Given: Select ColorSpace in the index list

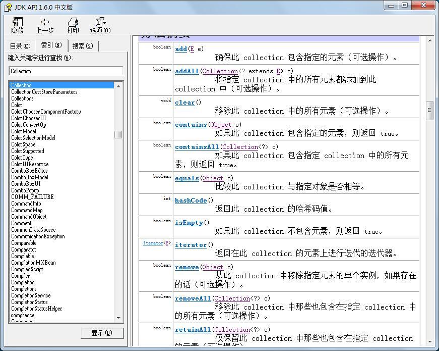Looking at the screenshot, I should click(23, 144).
